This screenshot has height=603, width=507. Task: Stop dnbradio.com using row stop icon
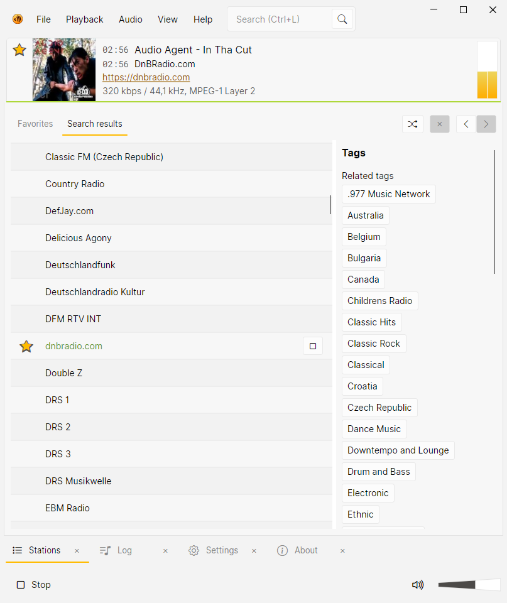point(313,346)
